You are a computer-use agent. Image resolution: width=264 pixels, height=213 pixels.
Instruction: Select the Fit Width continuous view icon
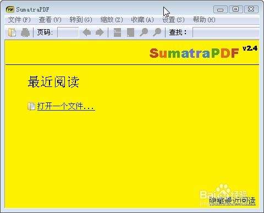click(x=117, y=32)
